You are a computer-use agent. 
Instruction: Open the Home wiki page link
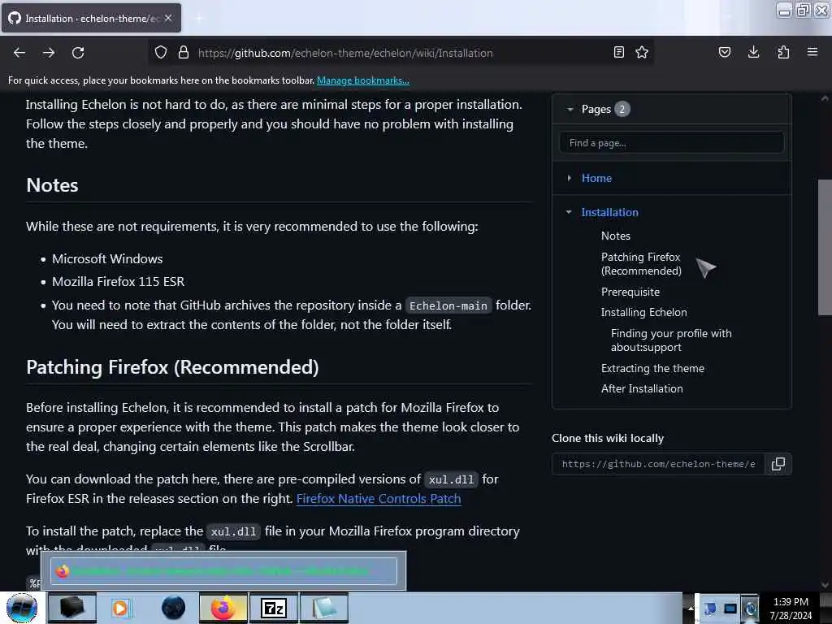click(x=596, y=178)
